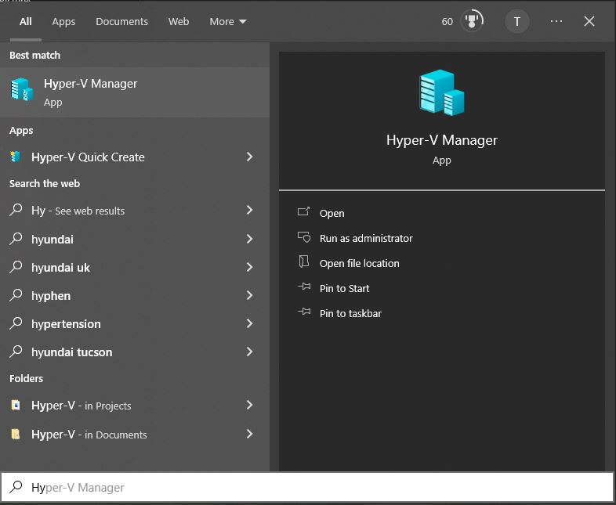Click the Microsoft Rewards medal icon

point(472,21)
